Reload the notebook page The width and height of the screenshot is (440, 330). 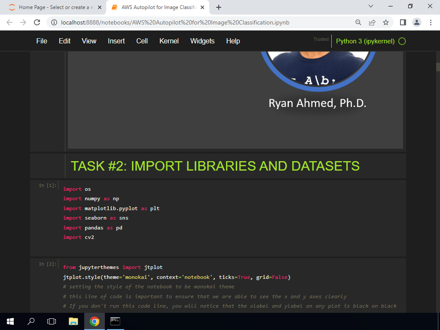(x=37, y=22)
